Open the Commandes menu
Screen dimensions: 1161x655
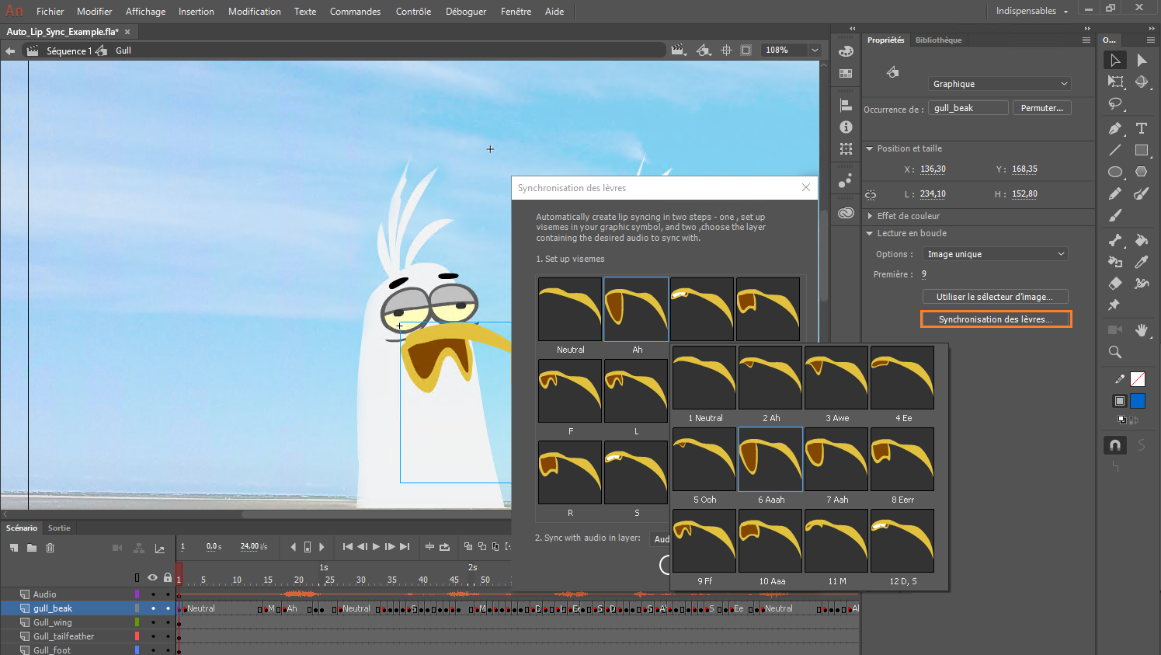click(355, 12)
